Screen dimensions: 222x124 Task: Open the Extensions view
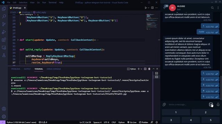[4, 40]
